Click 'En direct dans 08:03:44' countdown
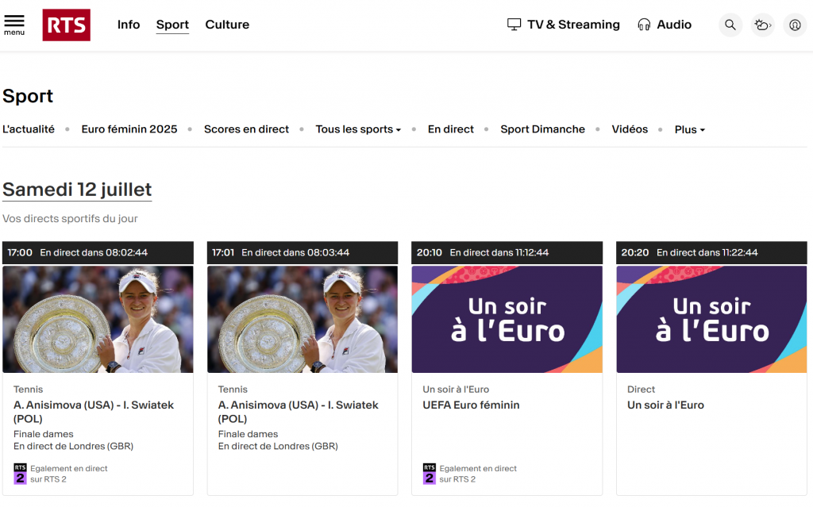 [295, 252]
